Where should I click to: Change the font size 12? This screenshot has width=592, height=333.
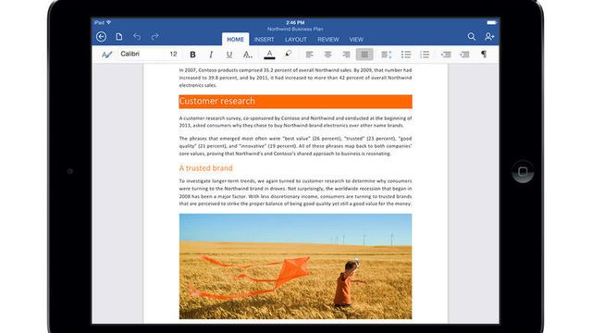pyautogui.click(x=173, y=54)
